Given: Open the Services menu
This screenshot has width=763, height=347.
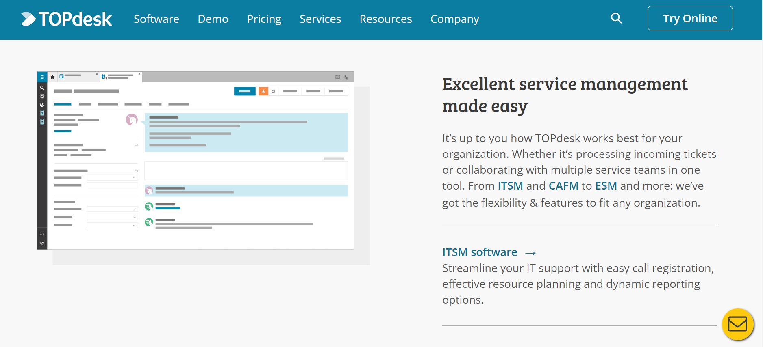Looking at the screenshot, I should click(x=320, y=19).
